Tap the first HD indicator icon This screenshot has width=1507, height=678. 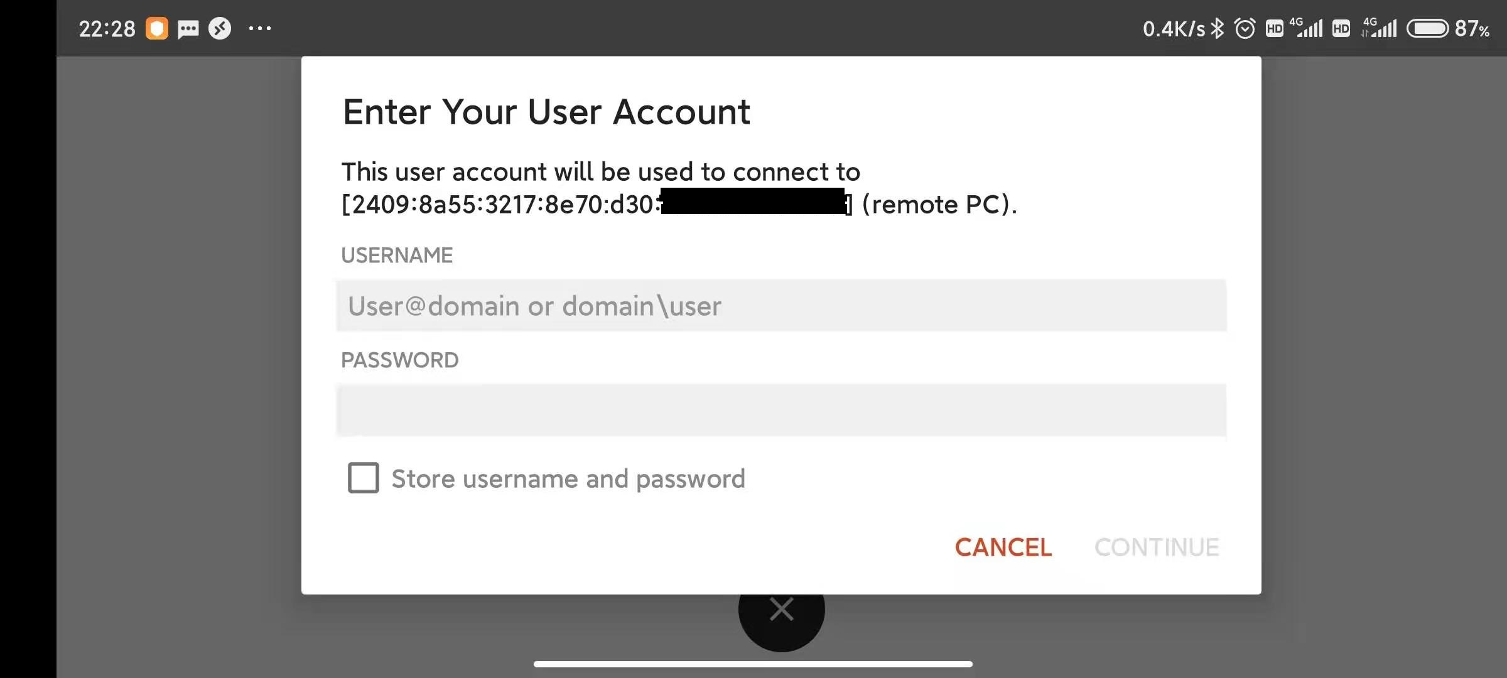coord(1274,28)
